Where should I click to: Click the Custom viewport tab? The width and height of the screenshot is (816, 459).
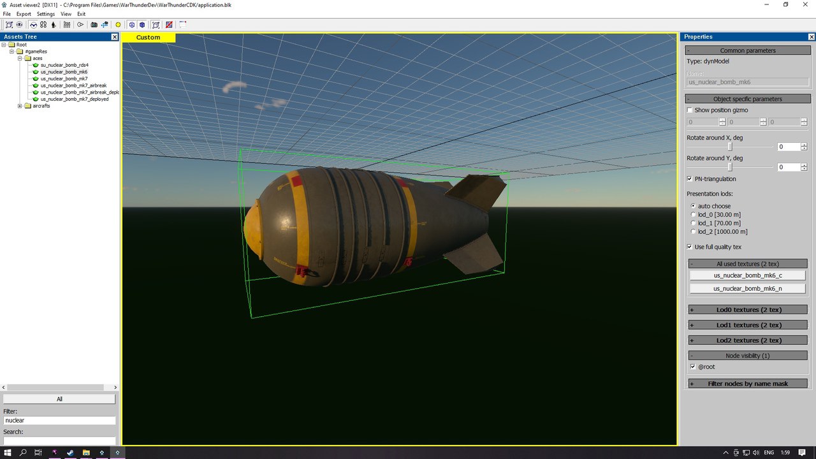pyautogui.click(x=149, y=38)
